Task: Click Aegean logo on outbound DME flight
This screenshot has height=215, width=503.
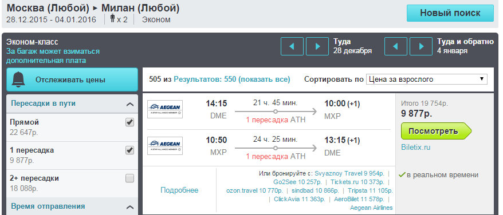Action: tap(165, 109)
